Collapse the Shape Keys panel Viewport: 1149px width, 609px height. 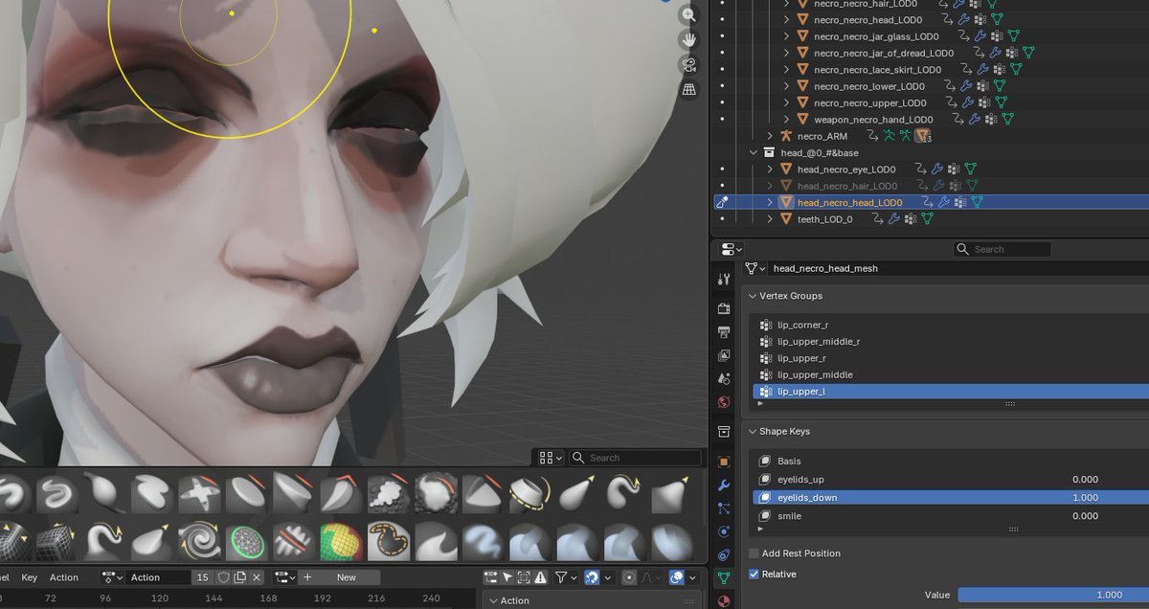click(x=753, y=432)
